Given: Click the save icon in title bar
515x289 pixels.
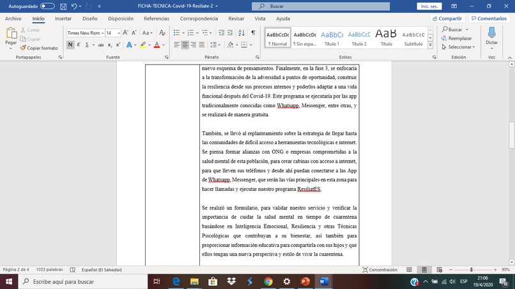Looking at the screenshot, I should pos(63,6).
